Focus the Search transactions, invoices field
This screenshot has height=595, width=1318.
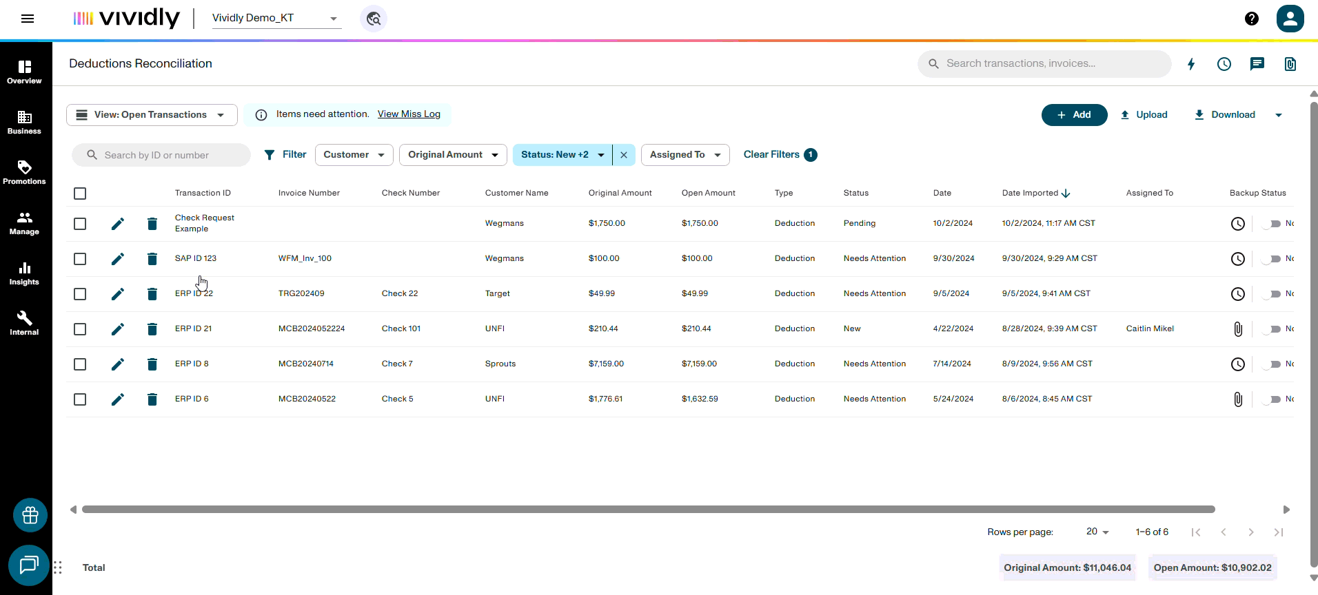(1044, 64)
